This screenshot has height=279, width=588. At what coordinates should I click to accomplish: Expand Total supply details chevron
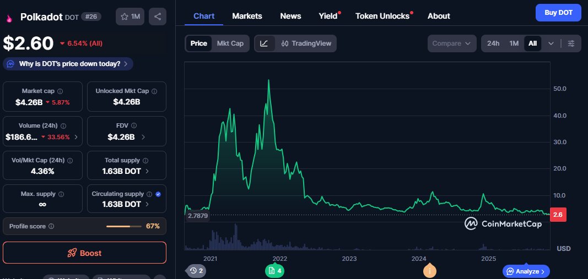pos(147,171)
